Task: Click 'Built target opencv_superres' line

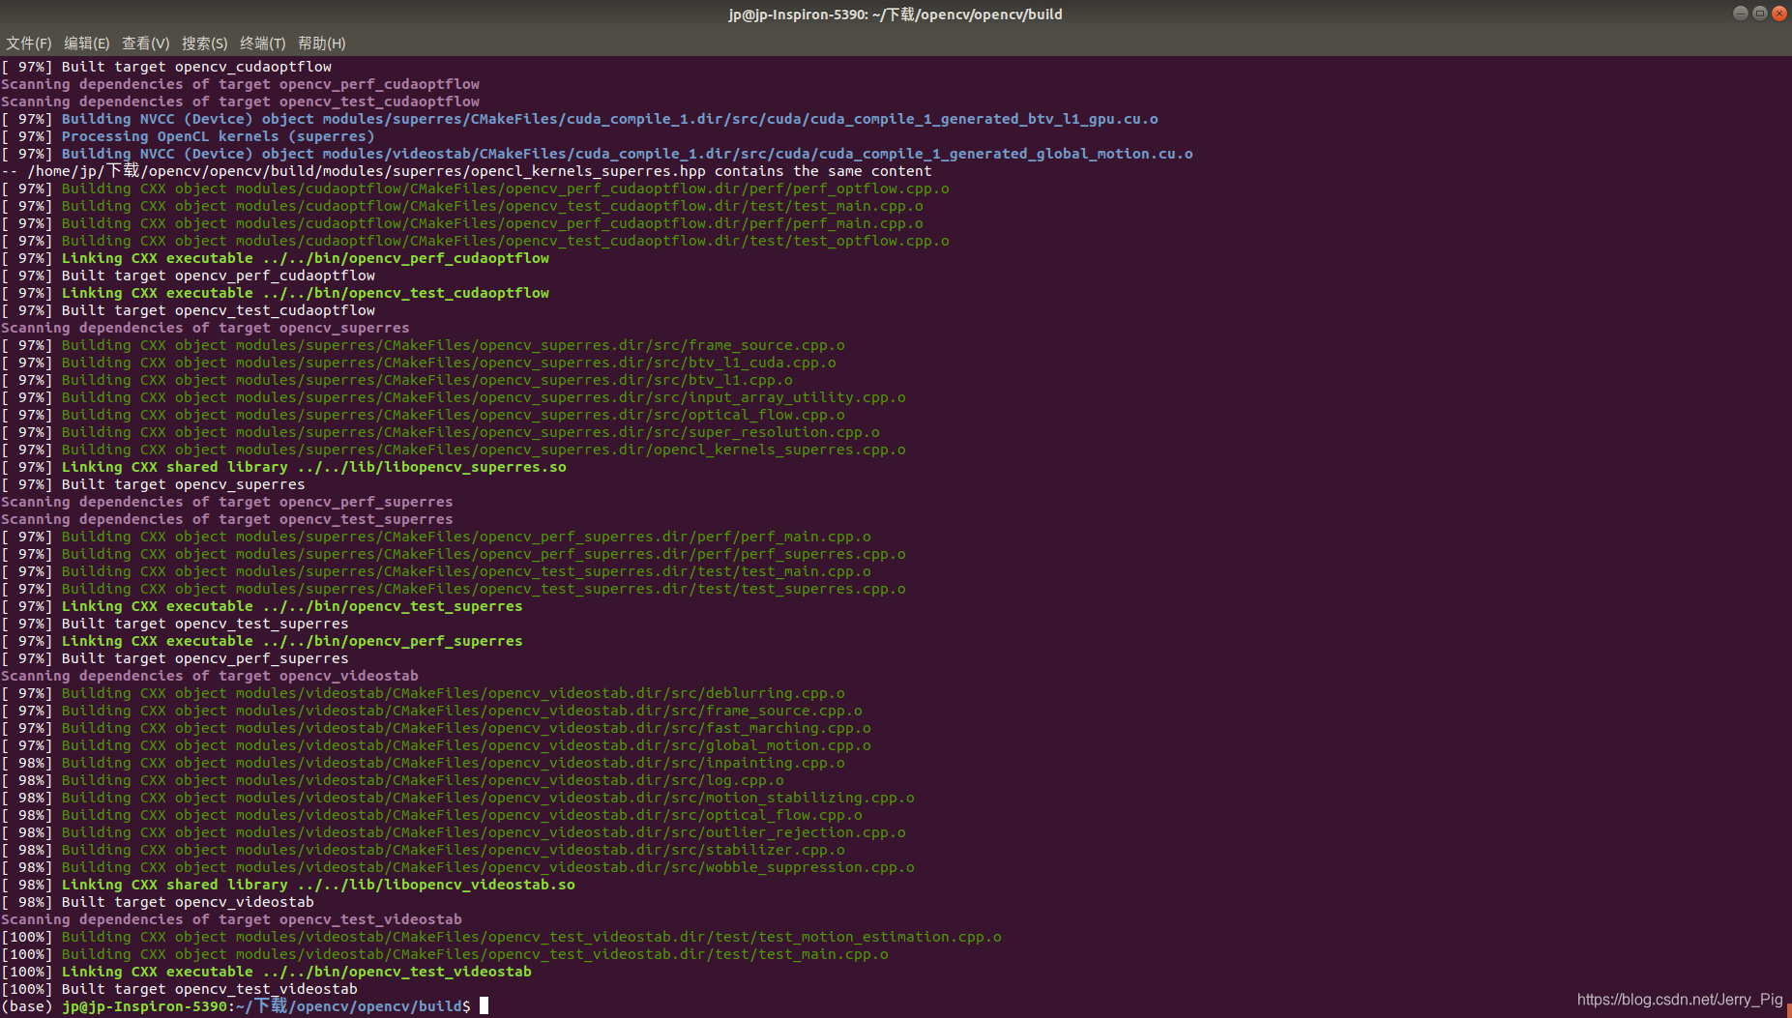Action: pos(153,484)
